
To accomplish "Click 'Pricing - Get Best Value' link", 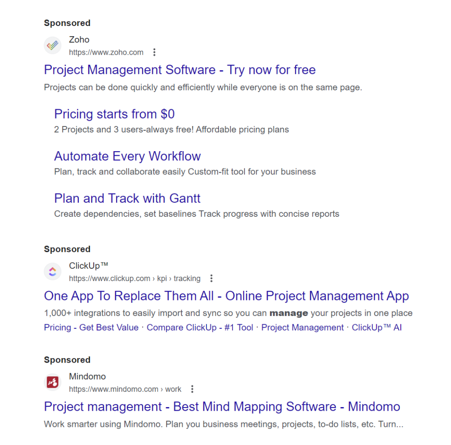I will 91,327.
